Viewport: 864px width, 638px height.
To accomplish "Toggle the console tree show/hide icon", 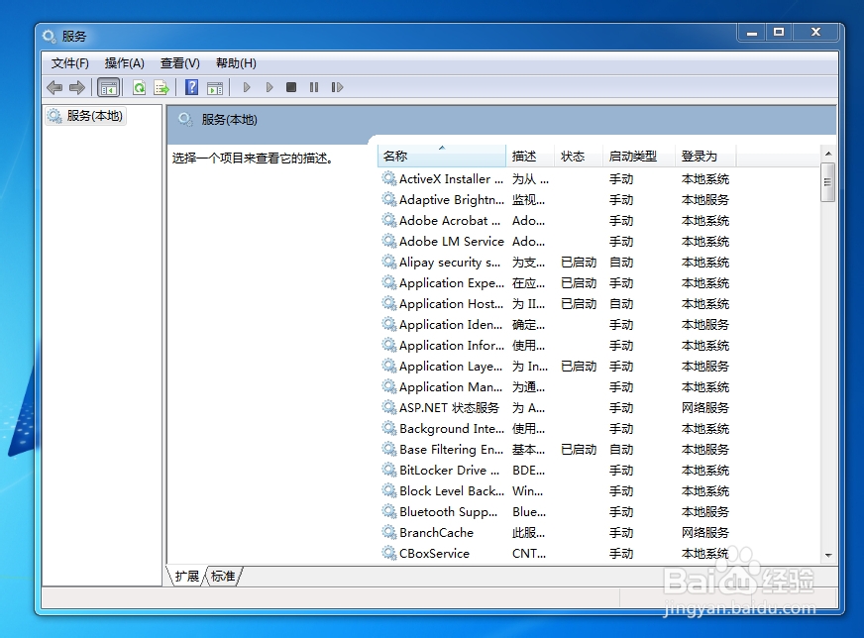I will point(109,87).
